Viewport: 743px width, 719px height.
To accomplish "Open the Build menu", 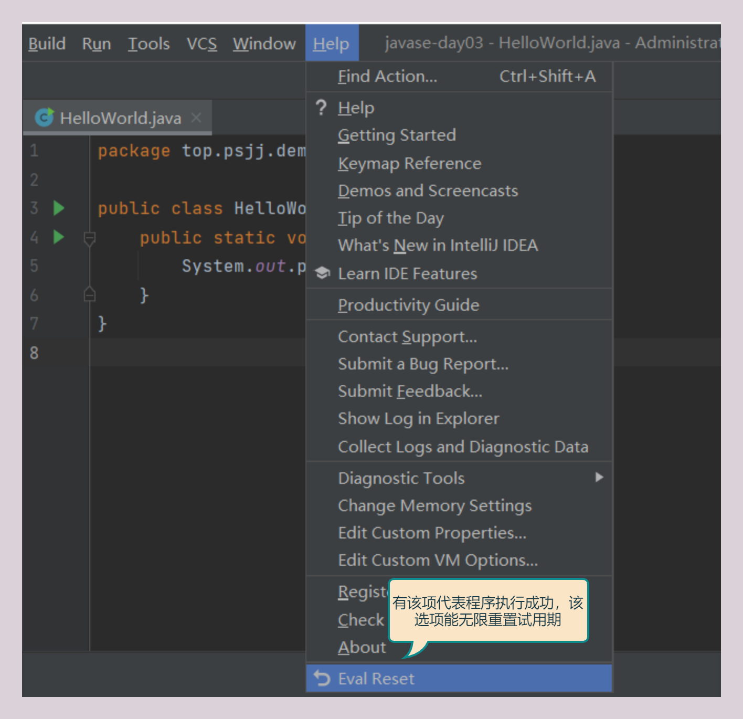I will pyautogui.click(x=47, y=44).
